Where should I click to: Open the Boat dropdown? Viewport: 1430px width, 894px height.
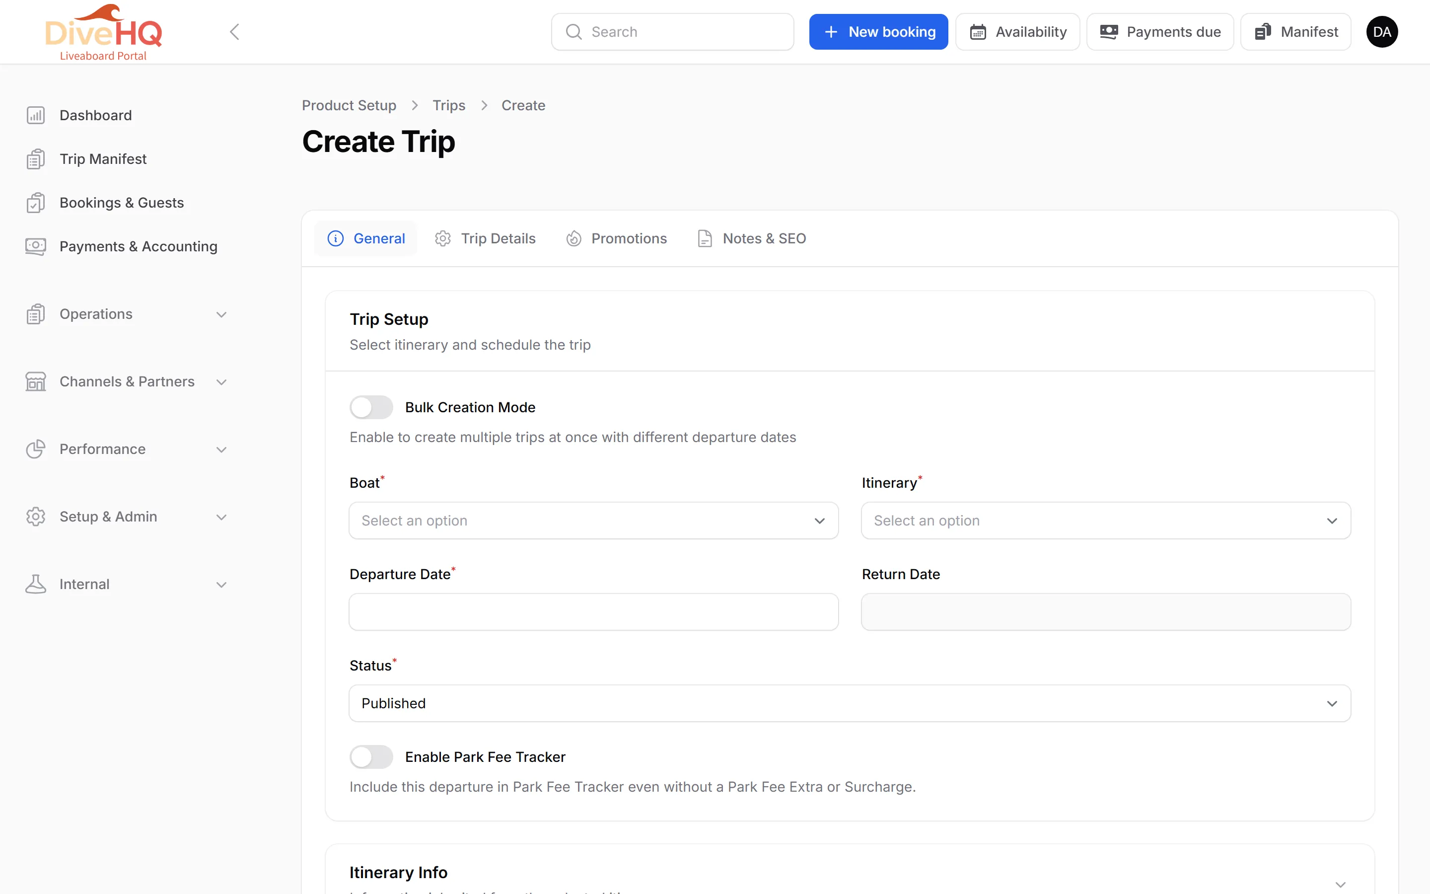593,521
